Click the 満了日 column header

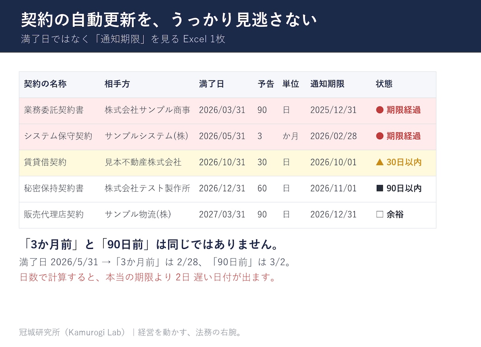212,84
